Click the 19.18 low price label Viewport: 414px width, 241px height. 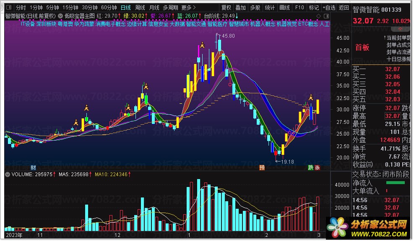[x=287, y=162]
